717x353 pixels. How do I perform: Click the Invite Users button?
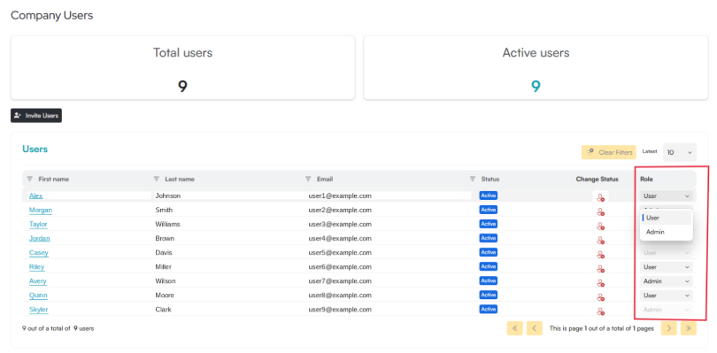click(x=36, y=116)
